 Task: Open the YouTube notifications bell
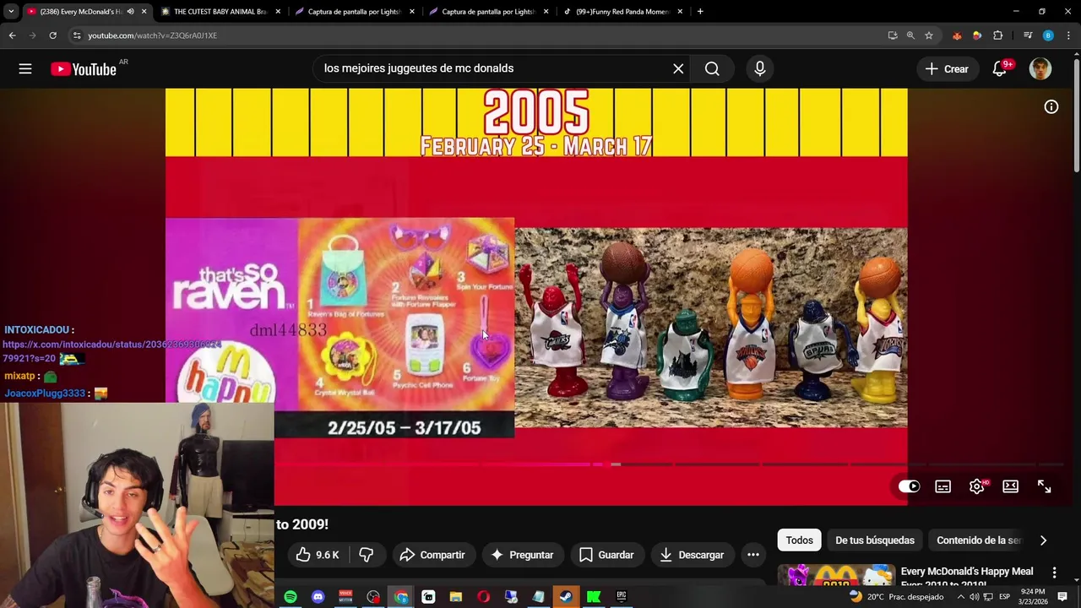click(x=999, y=69)
